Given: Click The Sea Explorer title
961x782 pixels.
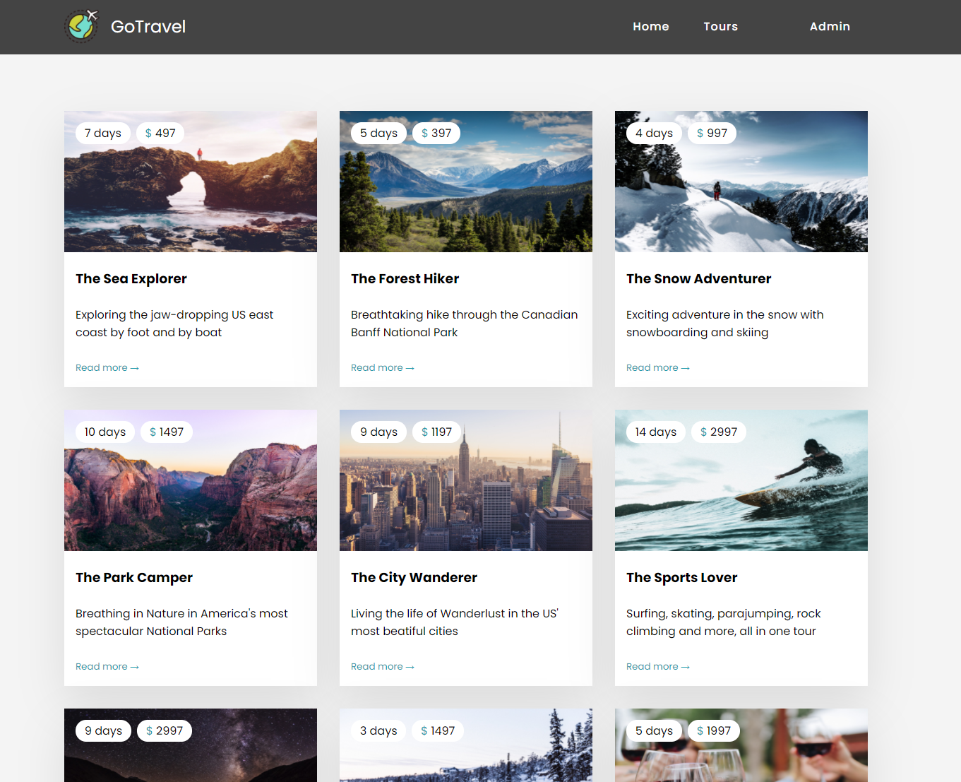Looking at the screenshot, I should pyautogui.click(x=131, y=279).
